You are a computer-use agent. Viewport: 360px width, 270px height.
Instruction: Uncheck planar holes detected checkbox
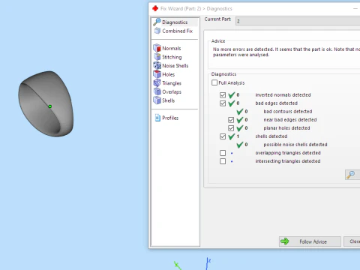231,128
